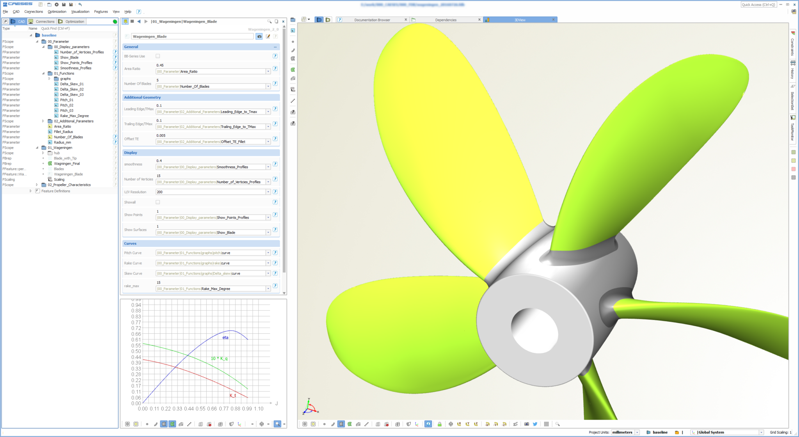Image resolution: width=799 pixels, height=437 pixels.
Task: Click the red color swatch on the right edge
Action: (794, 169)
